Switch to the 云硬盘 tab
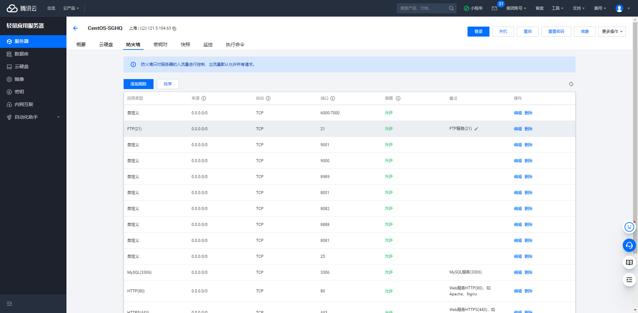 [x=106, y=45]
